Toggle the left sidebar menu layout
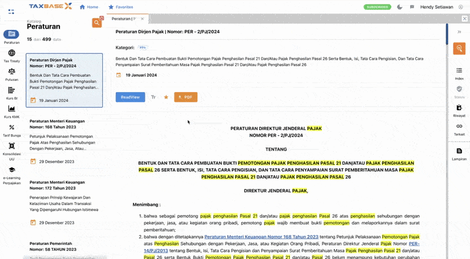The image size is (470, 259). 11,11
